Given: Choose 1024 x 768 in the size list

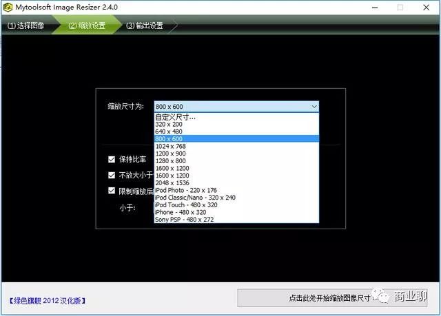Looking at the screenshot, I should 236,146.
